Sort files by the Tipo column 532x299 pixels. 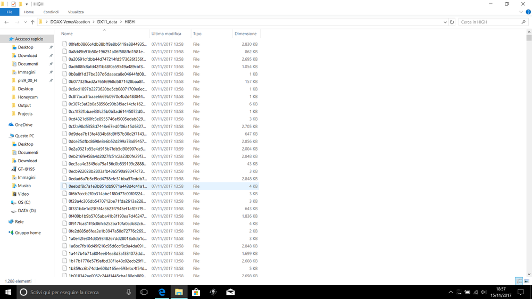click(211, 34)
